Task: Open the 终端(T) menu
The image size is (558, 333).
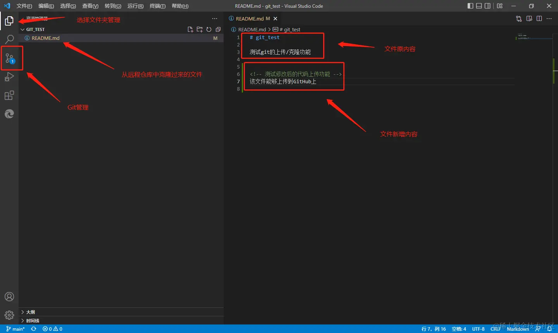Action: coord(158,6)
